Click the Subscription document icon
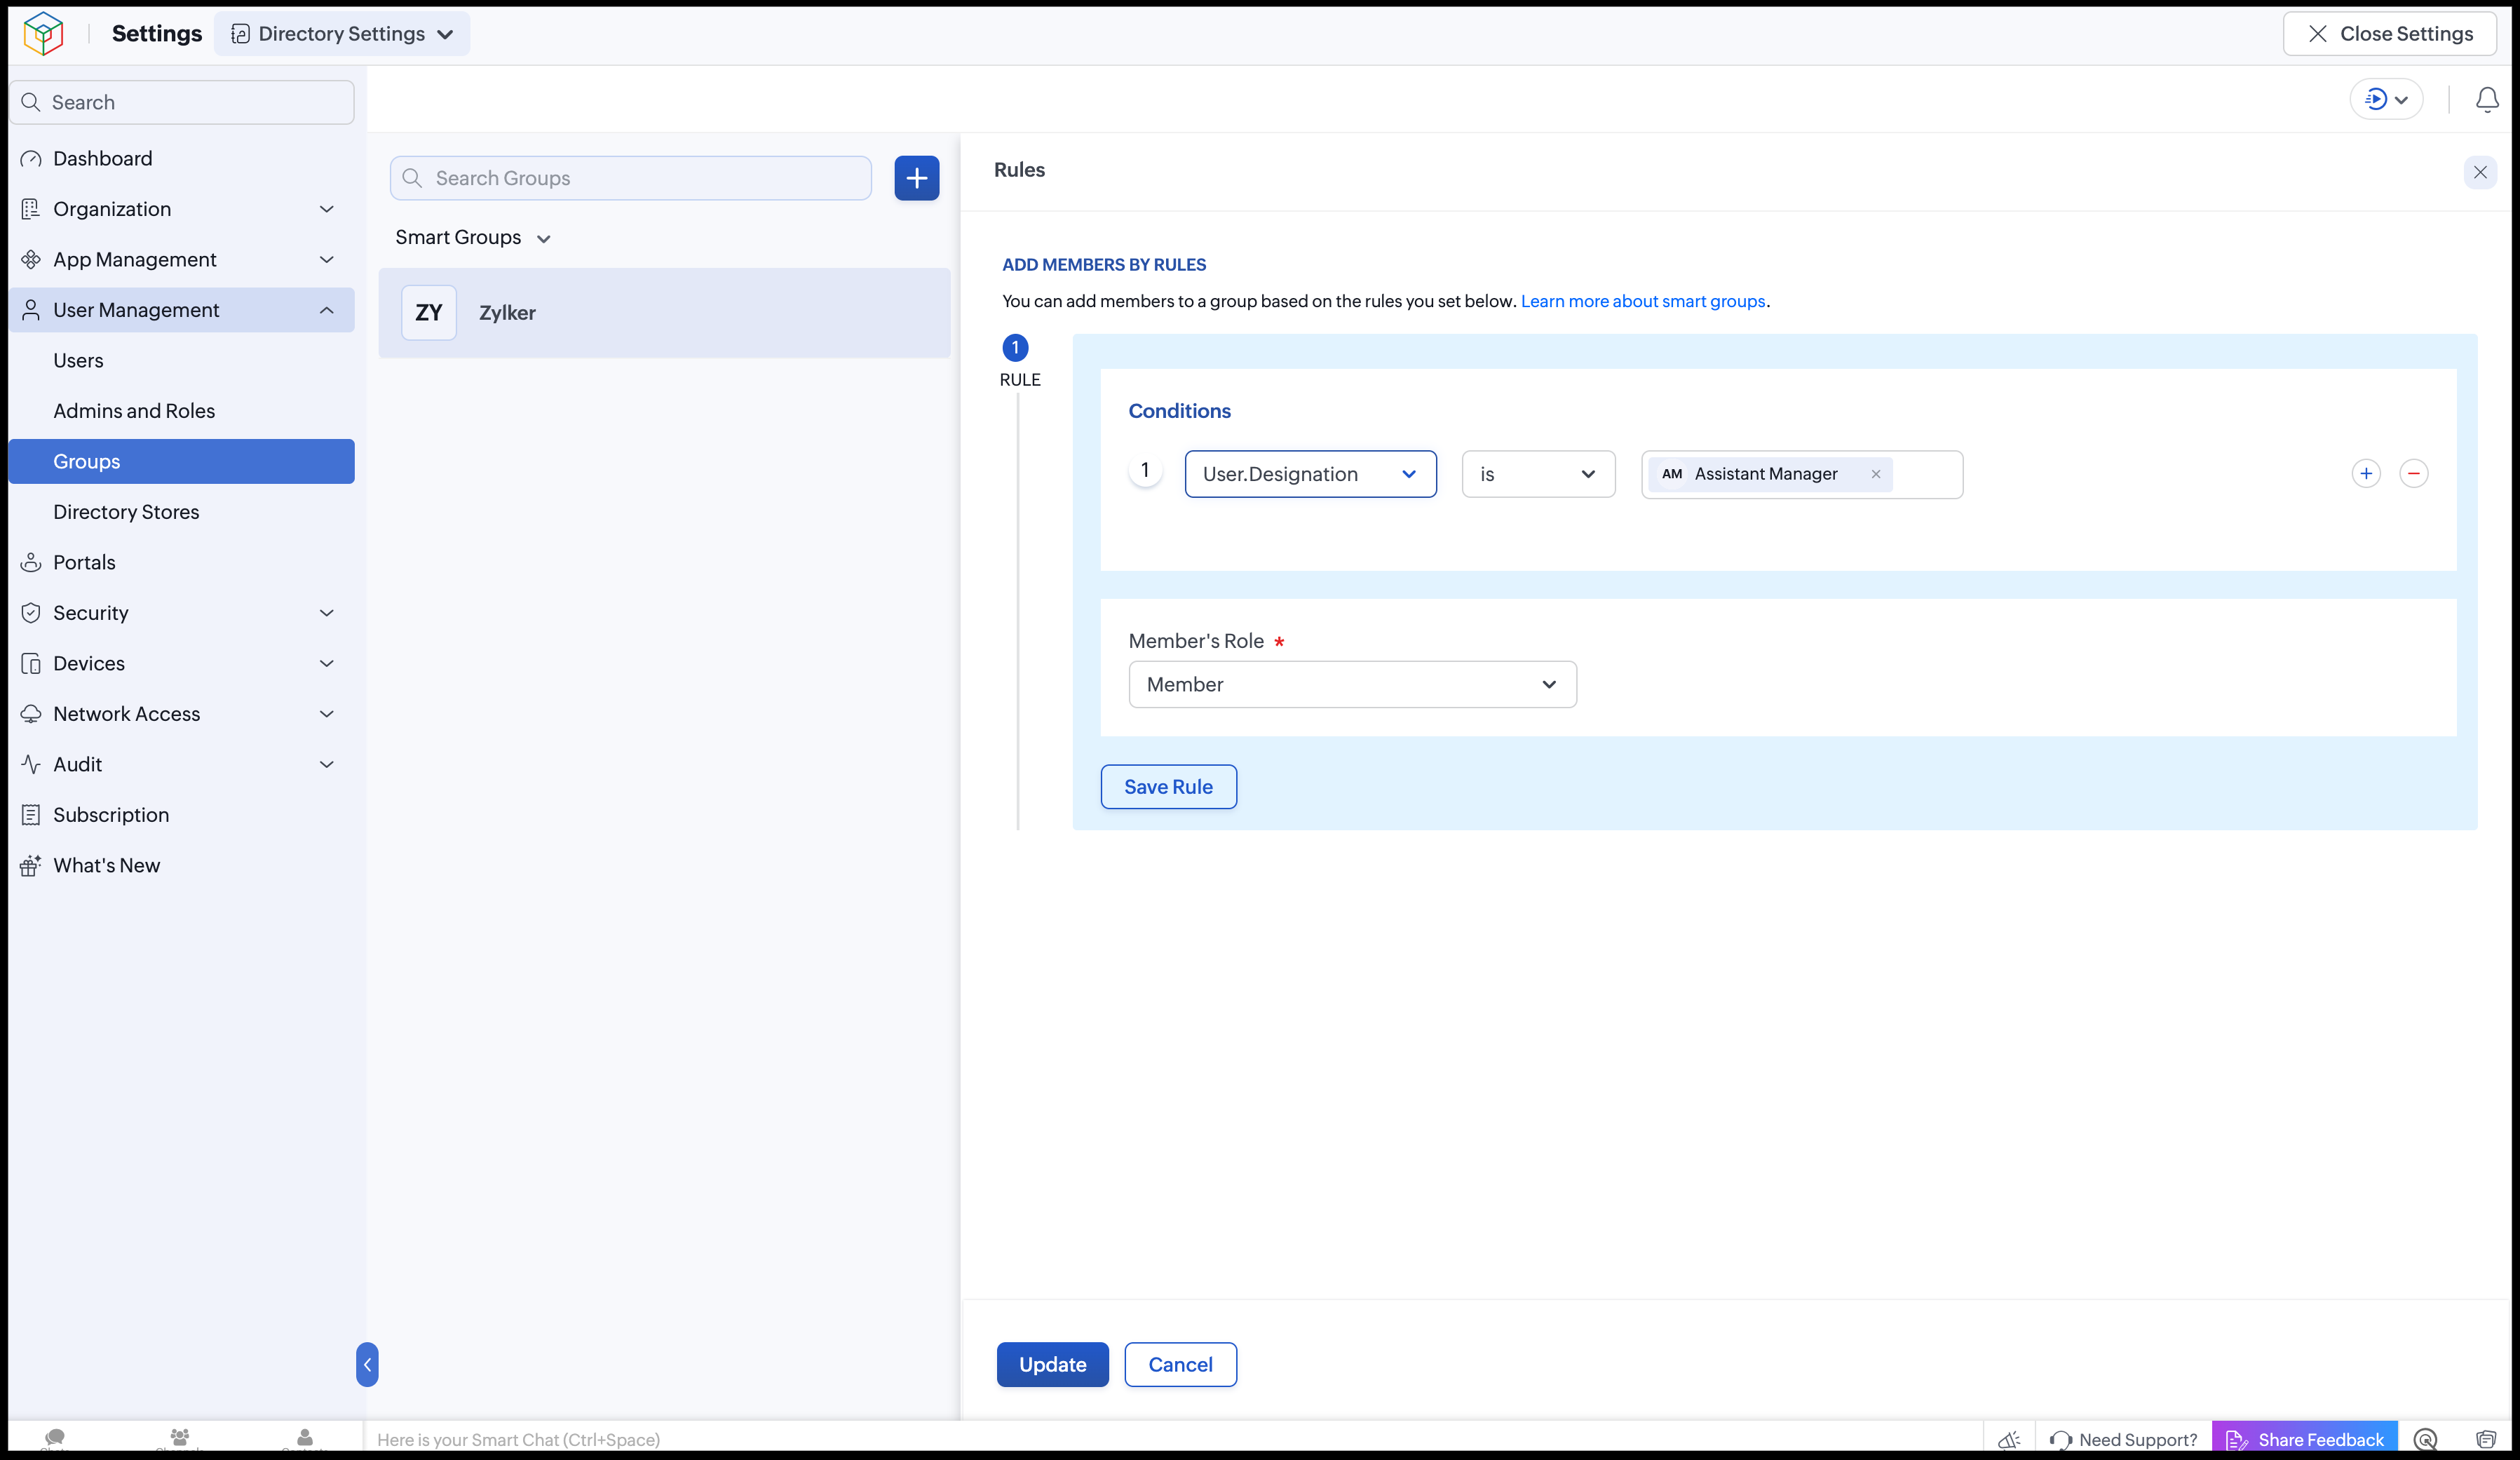Image resolution: width=2520 pixels, height=1460 pixels. point(31,815)
